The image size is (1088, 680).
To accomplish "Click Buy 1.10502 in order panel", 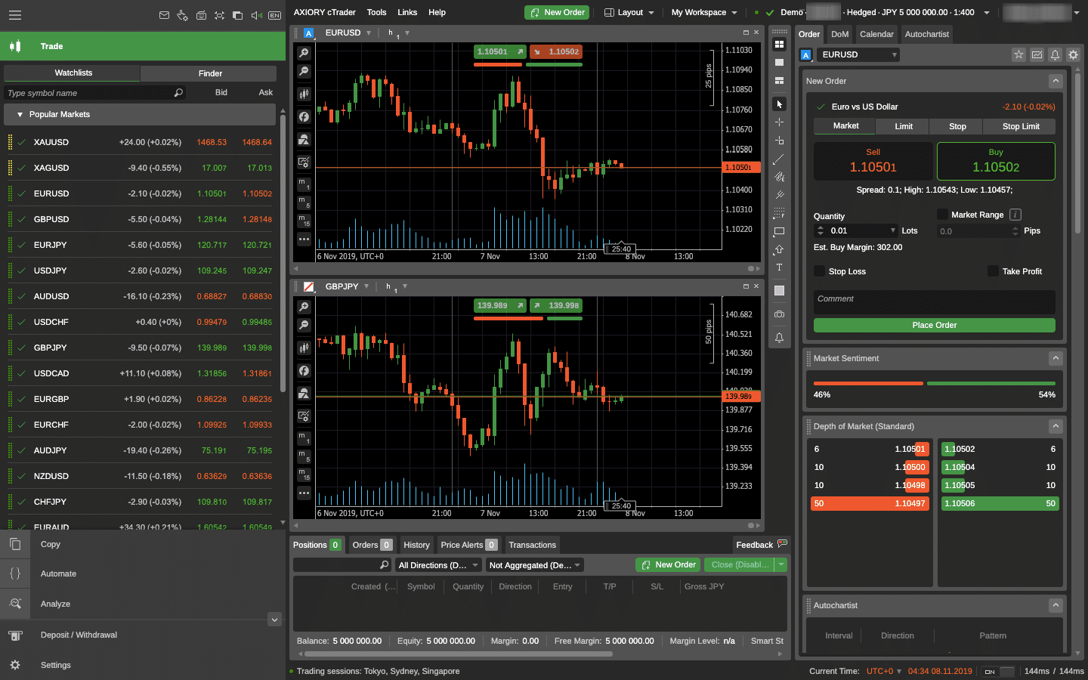I will click(996, 161).
